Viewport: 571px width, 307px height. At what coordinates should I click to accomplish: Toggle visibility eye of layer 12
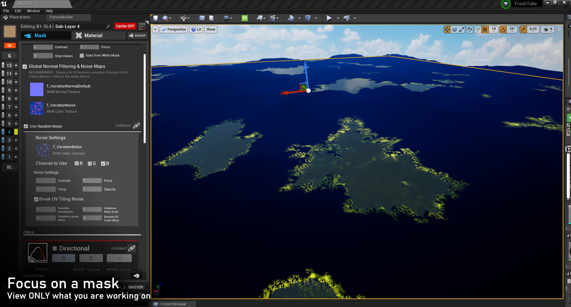[x=16, y=65]
